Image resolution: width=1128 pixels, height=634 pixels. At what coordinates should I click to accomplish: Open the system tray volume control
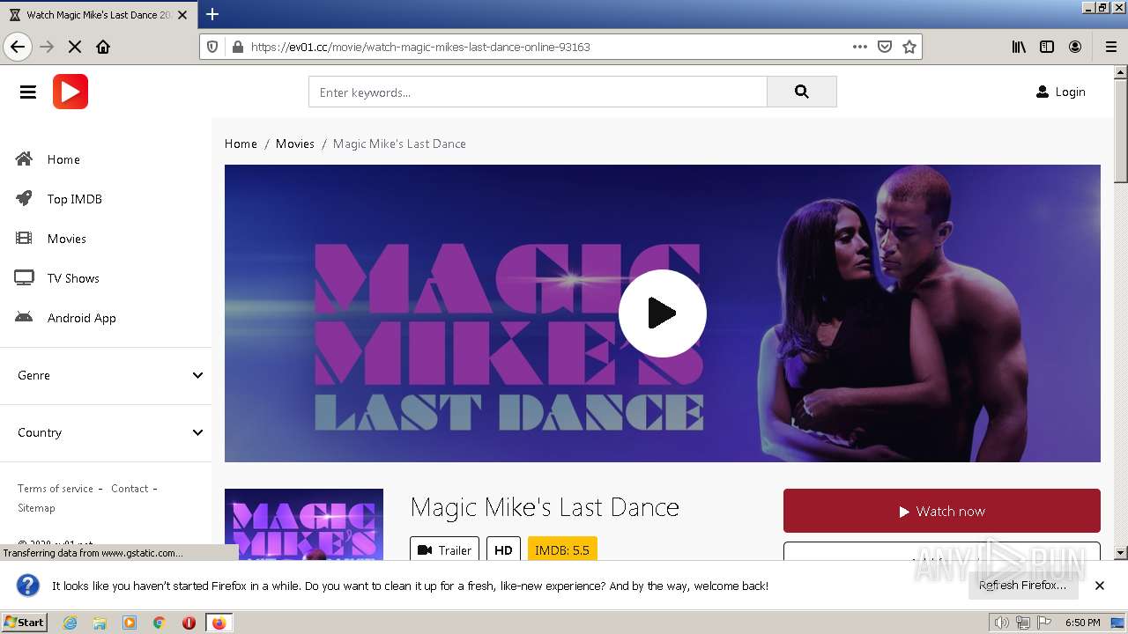[x=1002, y=623]
